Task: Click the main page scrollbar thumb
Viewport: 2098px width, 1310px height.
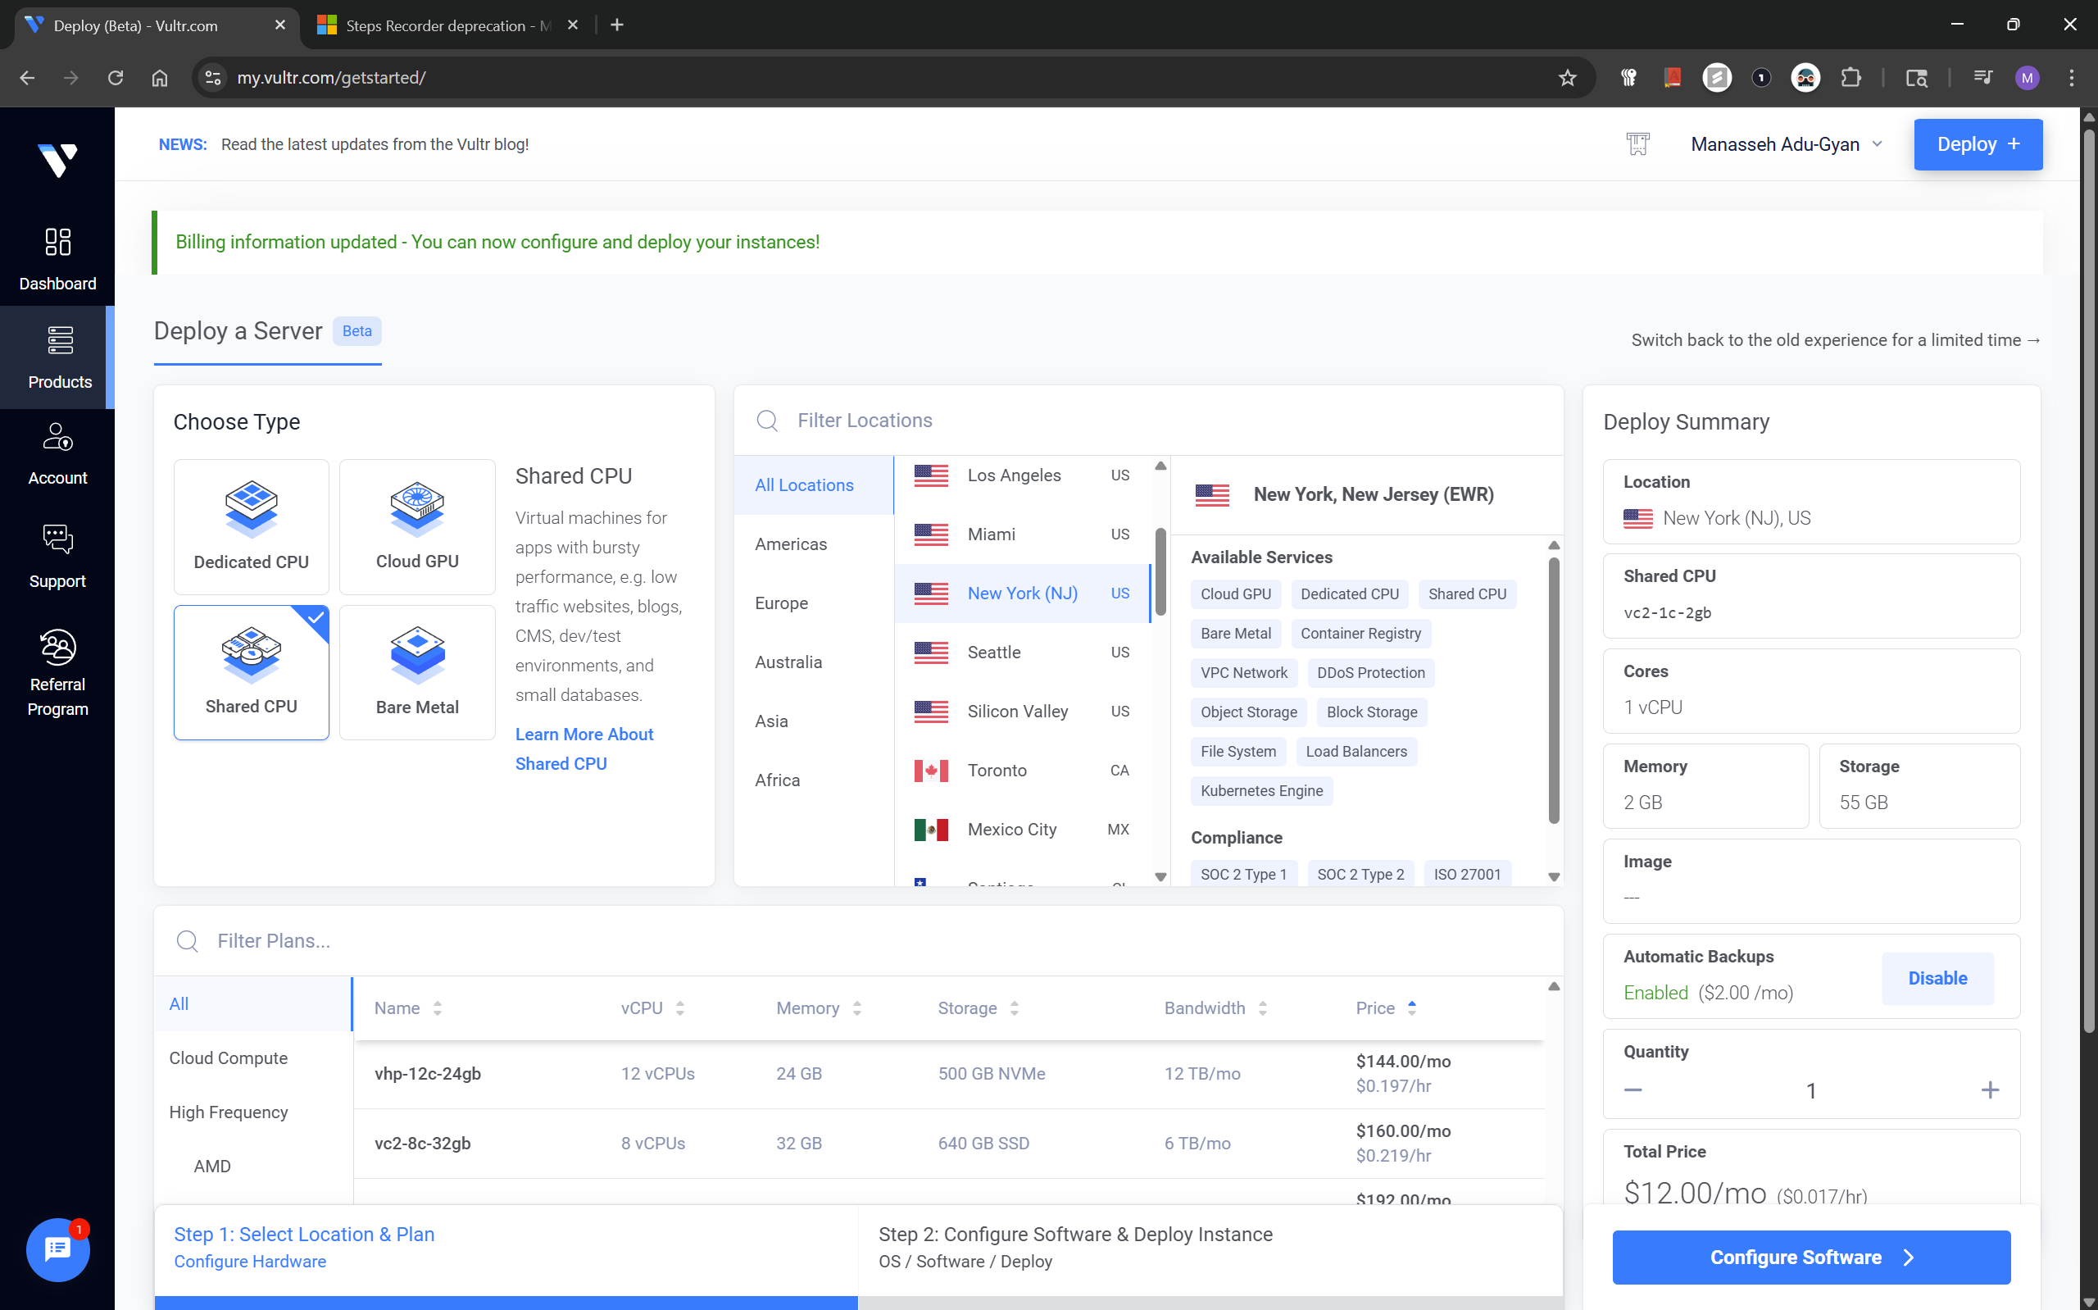Action: [x=2088, y=580]
